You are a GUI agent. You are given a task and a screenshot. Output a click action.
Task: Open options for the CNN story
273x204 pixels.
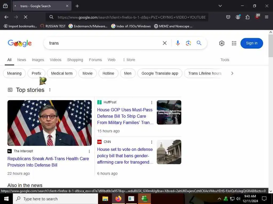pos(152,142)
